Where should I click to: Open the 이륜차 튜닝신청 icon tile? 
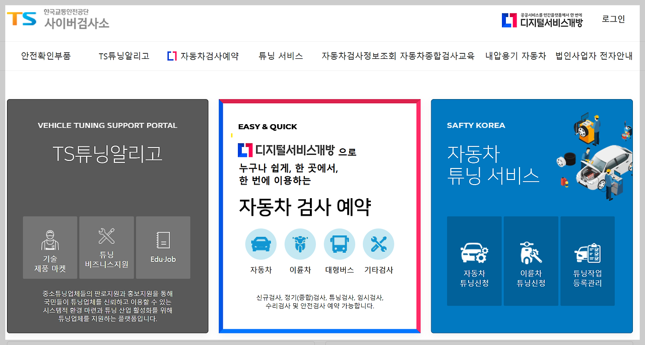click(x=531, y=261)
